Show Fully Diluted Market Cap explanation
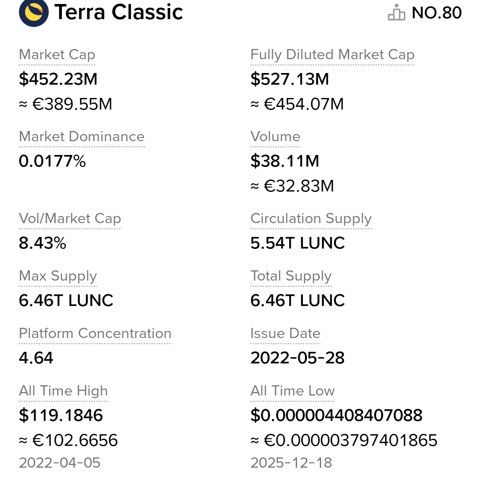Image resolution: width=481 pixels, height=481 pixels. click(332, 55)
